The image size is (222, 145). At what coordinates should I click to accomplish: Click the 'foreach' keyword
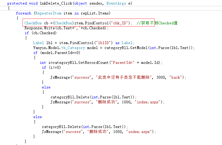tap(23, 13)
